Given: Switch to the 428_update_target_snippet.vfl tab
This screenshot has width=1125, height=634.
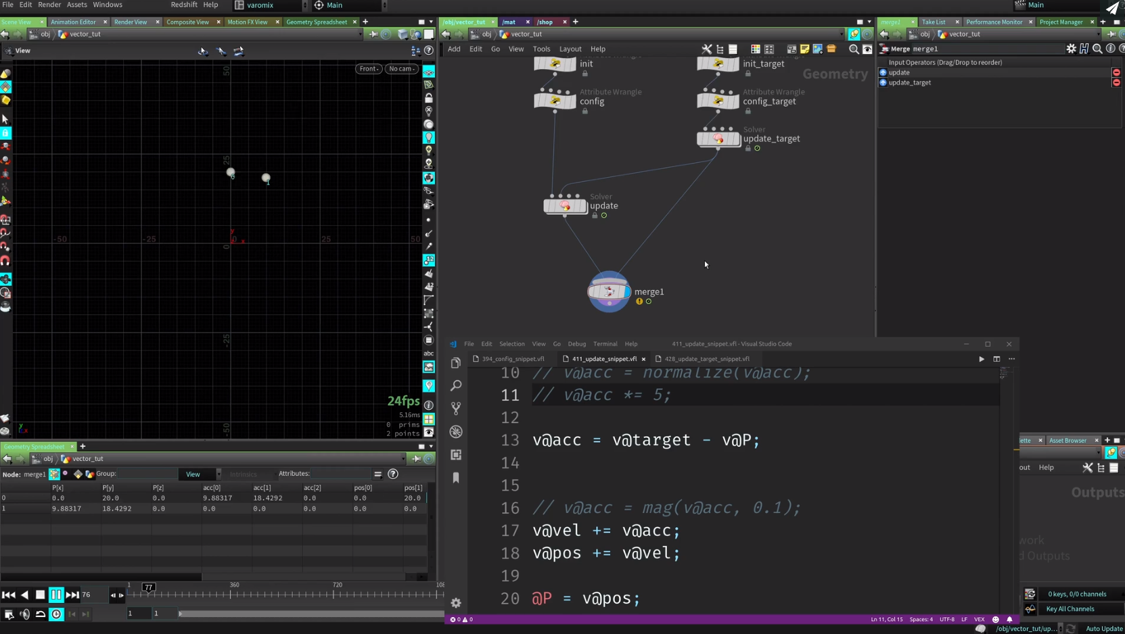Looking at the screenshot, I should pos(706,359).
